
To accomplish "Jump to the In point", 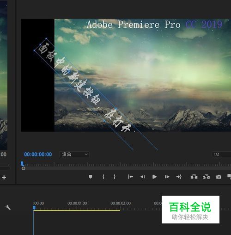I will (130, 177).
